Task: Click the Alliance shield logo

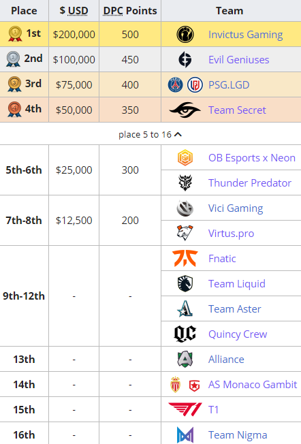Action: [185, 359]
